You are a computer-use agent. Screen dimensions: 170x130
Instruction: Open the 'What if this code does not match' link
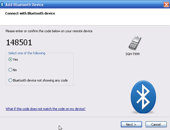[x=45, y=109]
